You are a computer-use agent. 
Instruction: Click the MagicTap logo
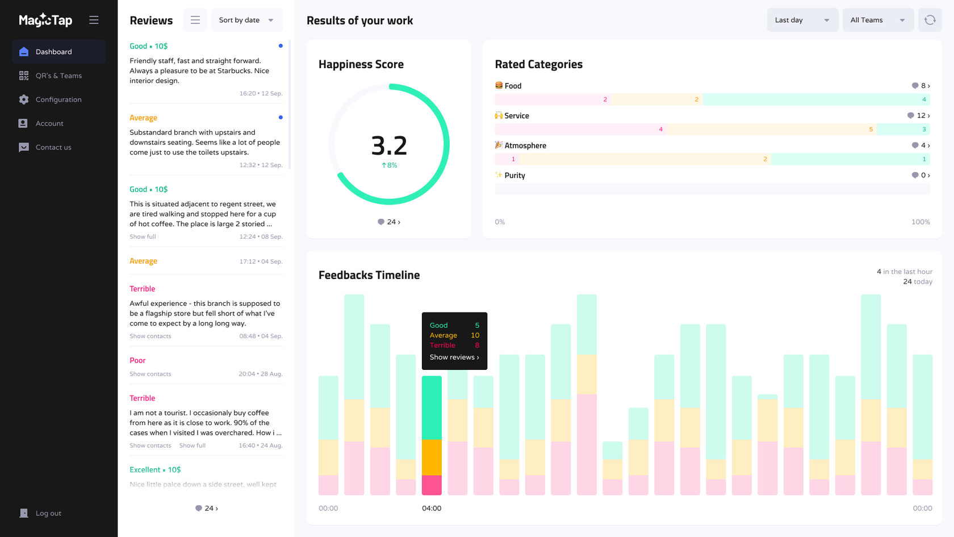coord(45,20)
